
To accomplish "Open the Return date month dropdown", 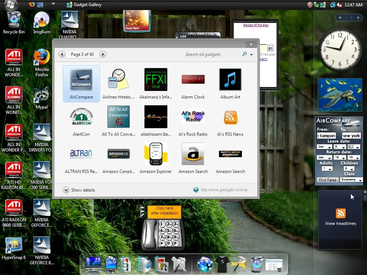I will [x=324, y=158].
